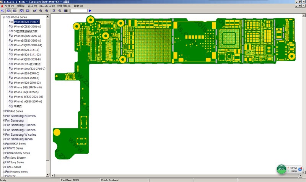Viewport: 306px width, 182px height.
Task: Click the toolbar search text field
Action: (78, 11)
